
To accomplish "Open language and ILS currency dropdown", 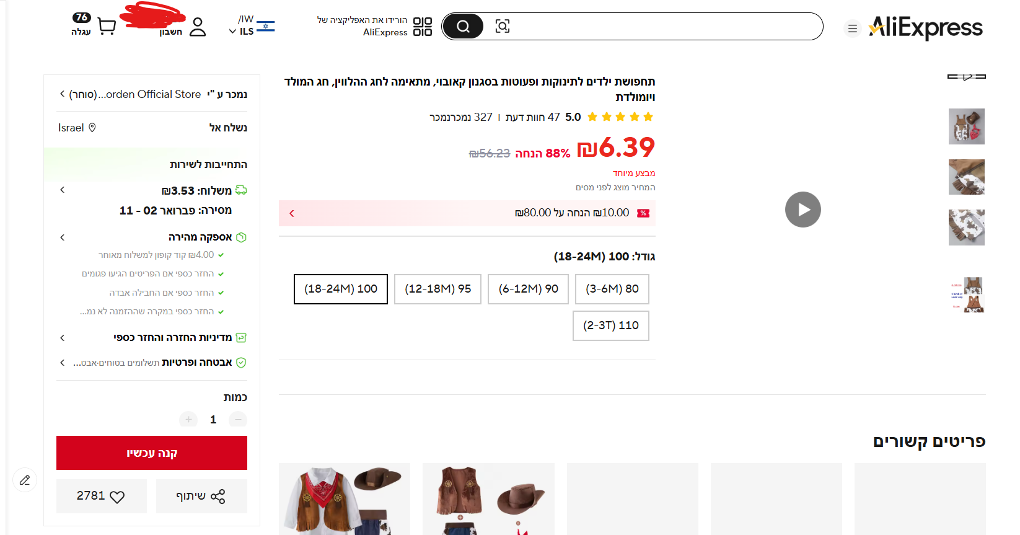I will (x=252, y=26).
